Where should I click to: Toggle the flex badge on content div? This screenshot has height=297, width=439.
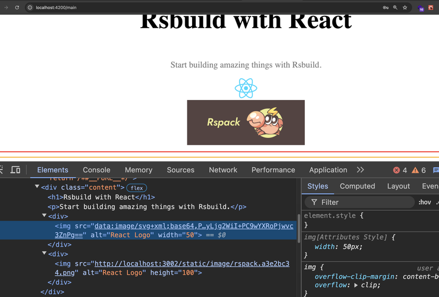137,188
